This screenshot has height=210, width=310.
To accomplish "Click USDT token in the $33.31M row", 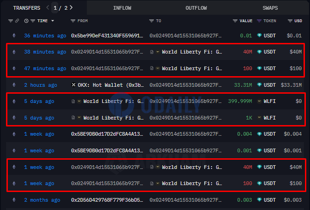I will click(269, 85).
